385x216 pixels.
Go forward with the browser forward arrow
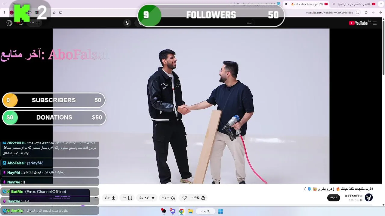click(373, 13)
